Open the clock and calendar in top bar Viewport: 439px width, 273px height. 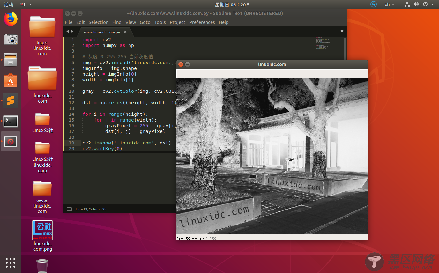tap(232, 4)
